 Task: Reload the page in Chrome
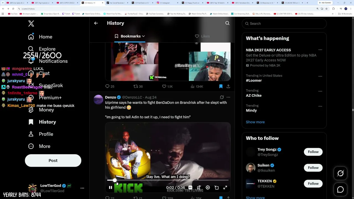[x=13, y=9]
